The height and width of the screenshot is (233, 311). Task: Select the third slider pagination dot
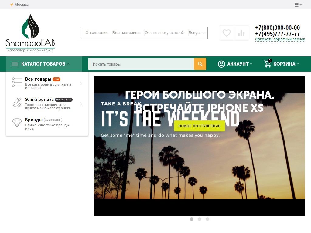click(x=207, y=219)
